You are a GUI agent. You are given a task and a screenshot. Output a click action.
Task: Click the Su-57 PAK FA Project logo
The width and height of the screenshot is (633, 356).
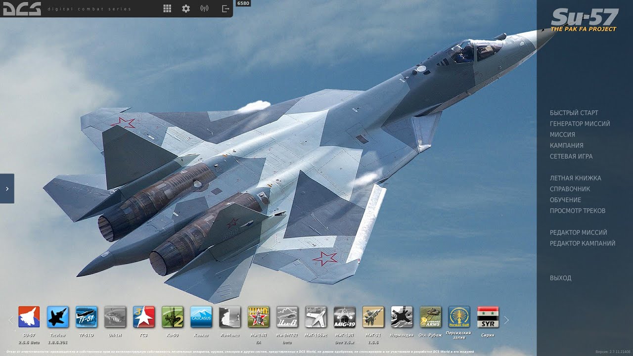pyautogui.click(x=585, y=20)
